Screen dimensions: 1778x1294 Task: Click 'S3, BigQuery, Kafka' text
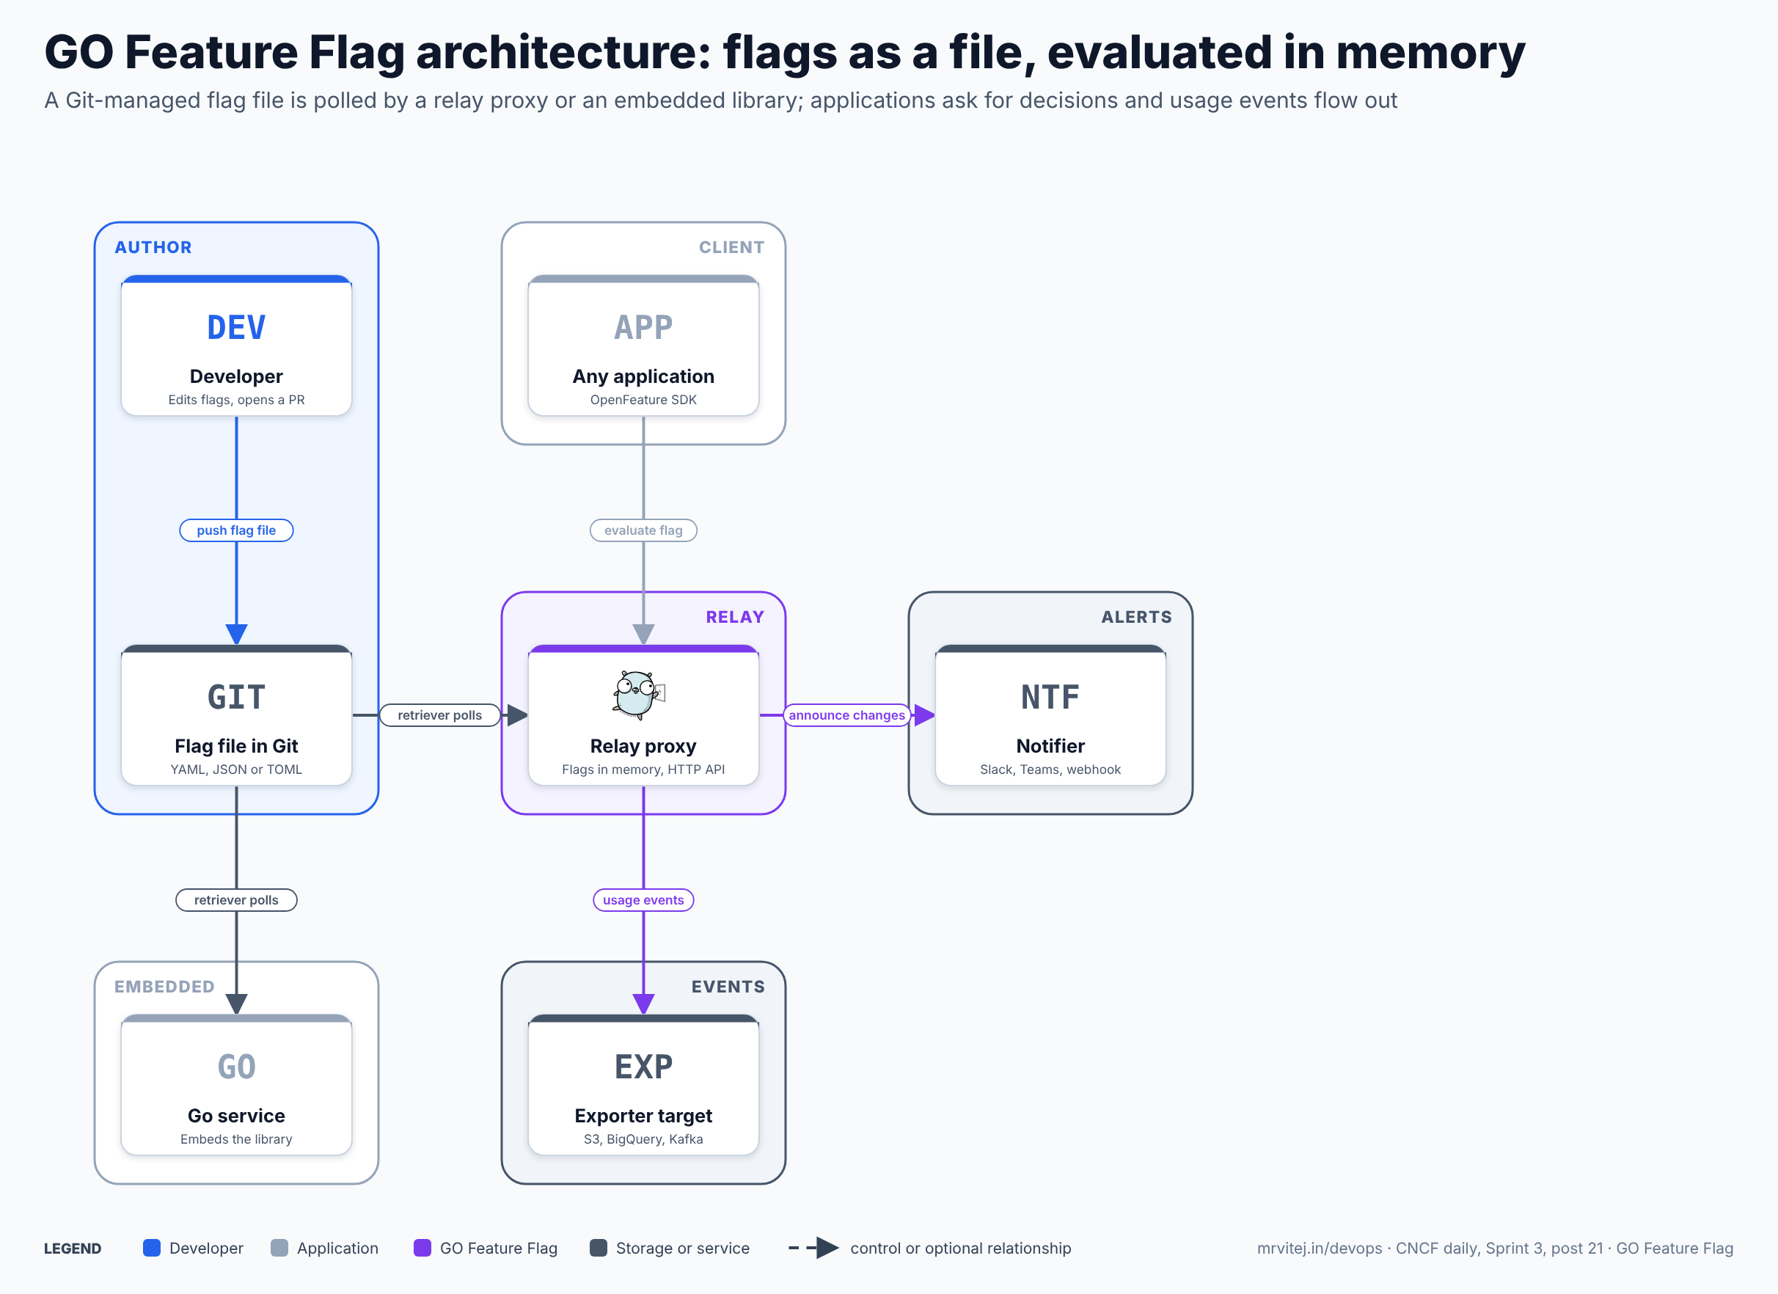click(x=643, y=1139)
